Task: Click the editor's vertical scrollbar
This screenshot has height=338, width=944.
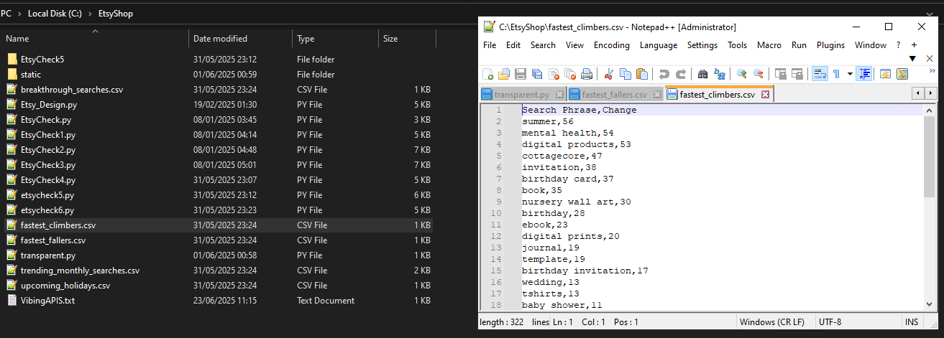Action: [x=929, y=215]
